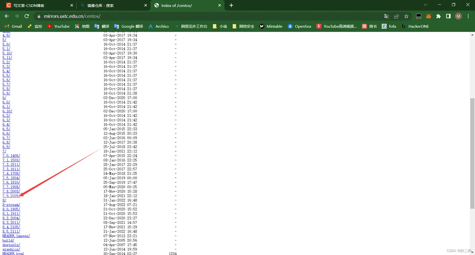
Task: Open the 网易见外工作台 bookmark
Action: pos(191,26)
